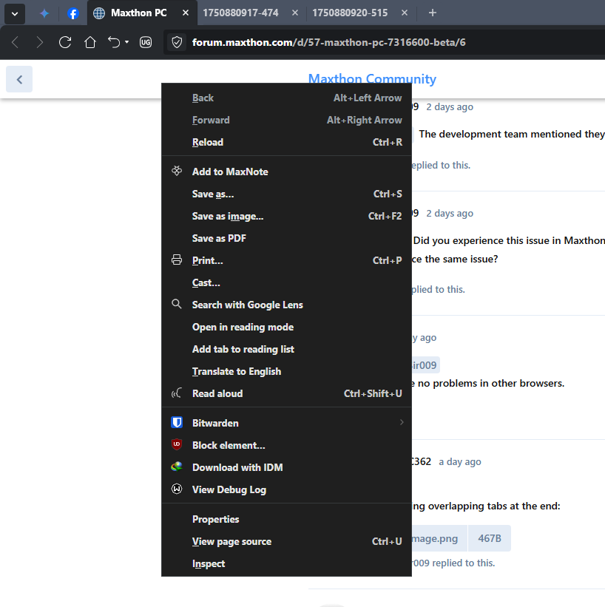This screenshot has width=605, height=607.
Task: Select View Debug Log
Action: click(287, 489)
